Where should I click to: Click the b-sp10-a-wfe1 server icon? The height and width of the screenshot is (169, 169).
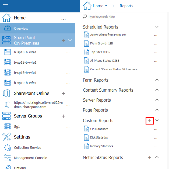[x=8, y=52]
